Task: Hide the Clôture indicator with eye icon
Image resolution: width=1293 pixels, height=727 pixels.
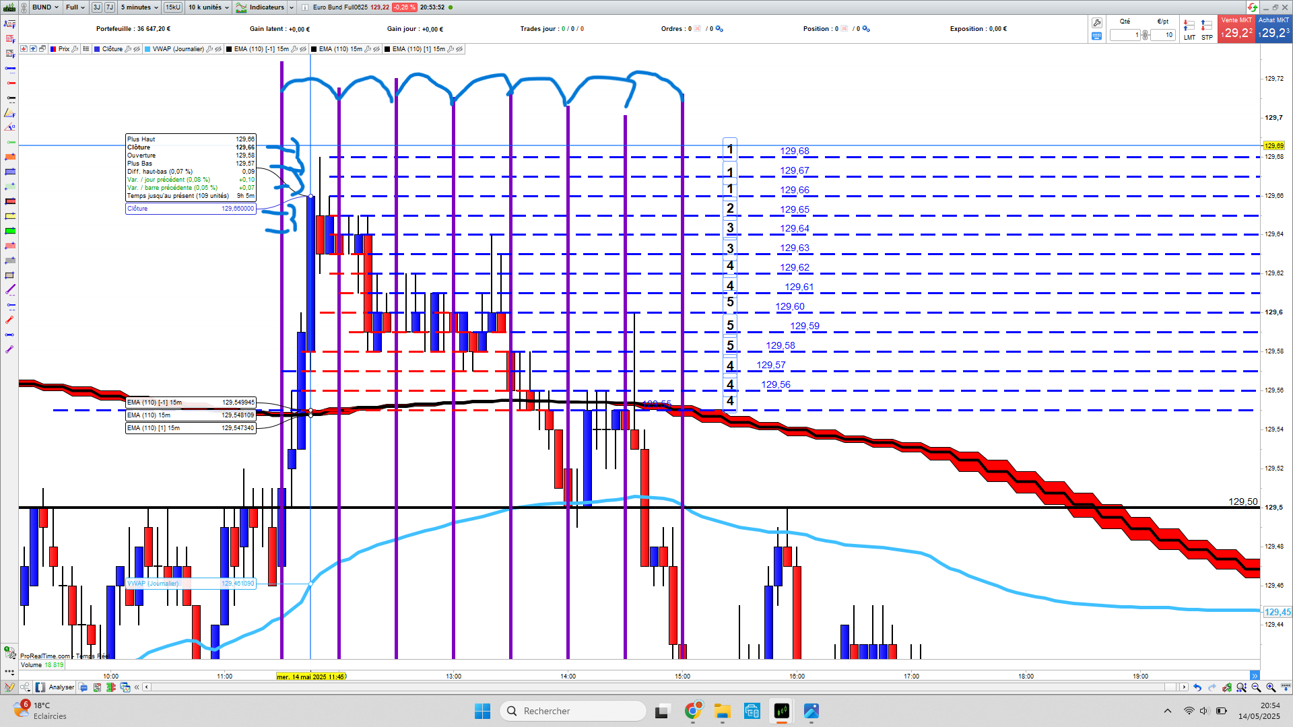Action: click(x=137, y=49)
